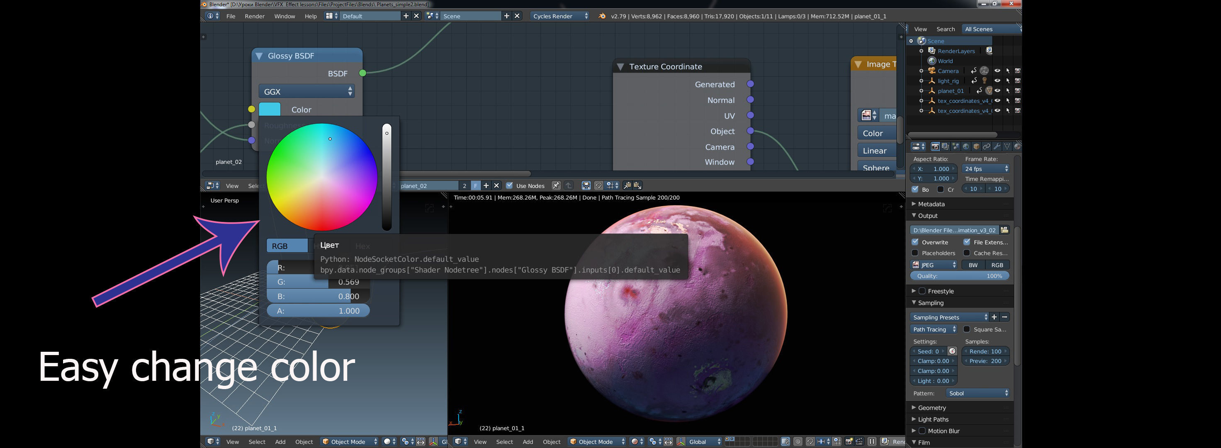Viewport: 1221px width, 448px height.
Task: Hide light_rig with its eye icon in outliner
Action: coord(997,80)
